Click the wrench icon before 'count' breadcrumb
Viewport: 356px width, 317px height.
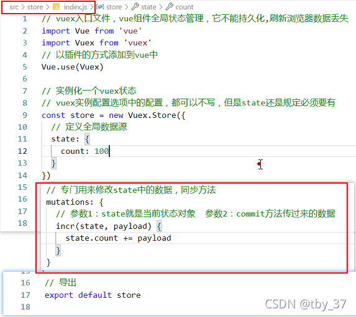pyautogui.click(x=170, y=7)
